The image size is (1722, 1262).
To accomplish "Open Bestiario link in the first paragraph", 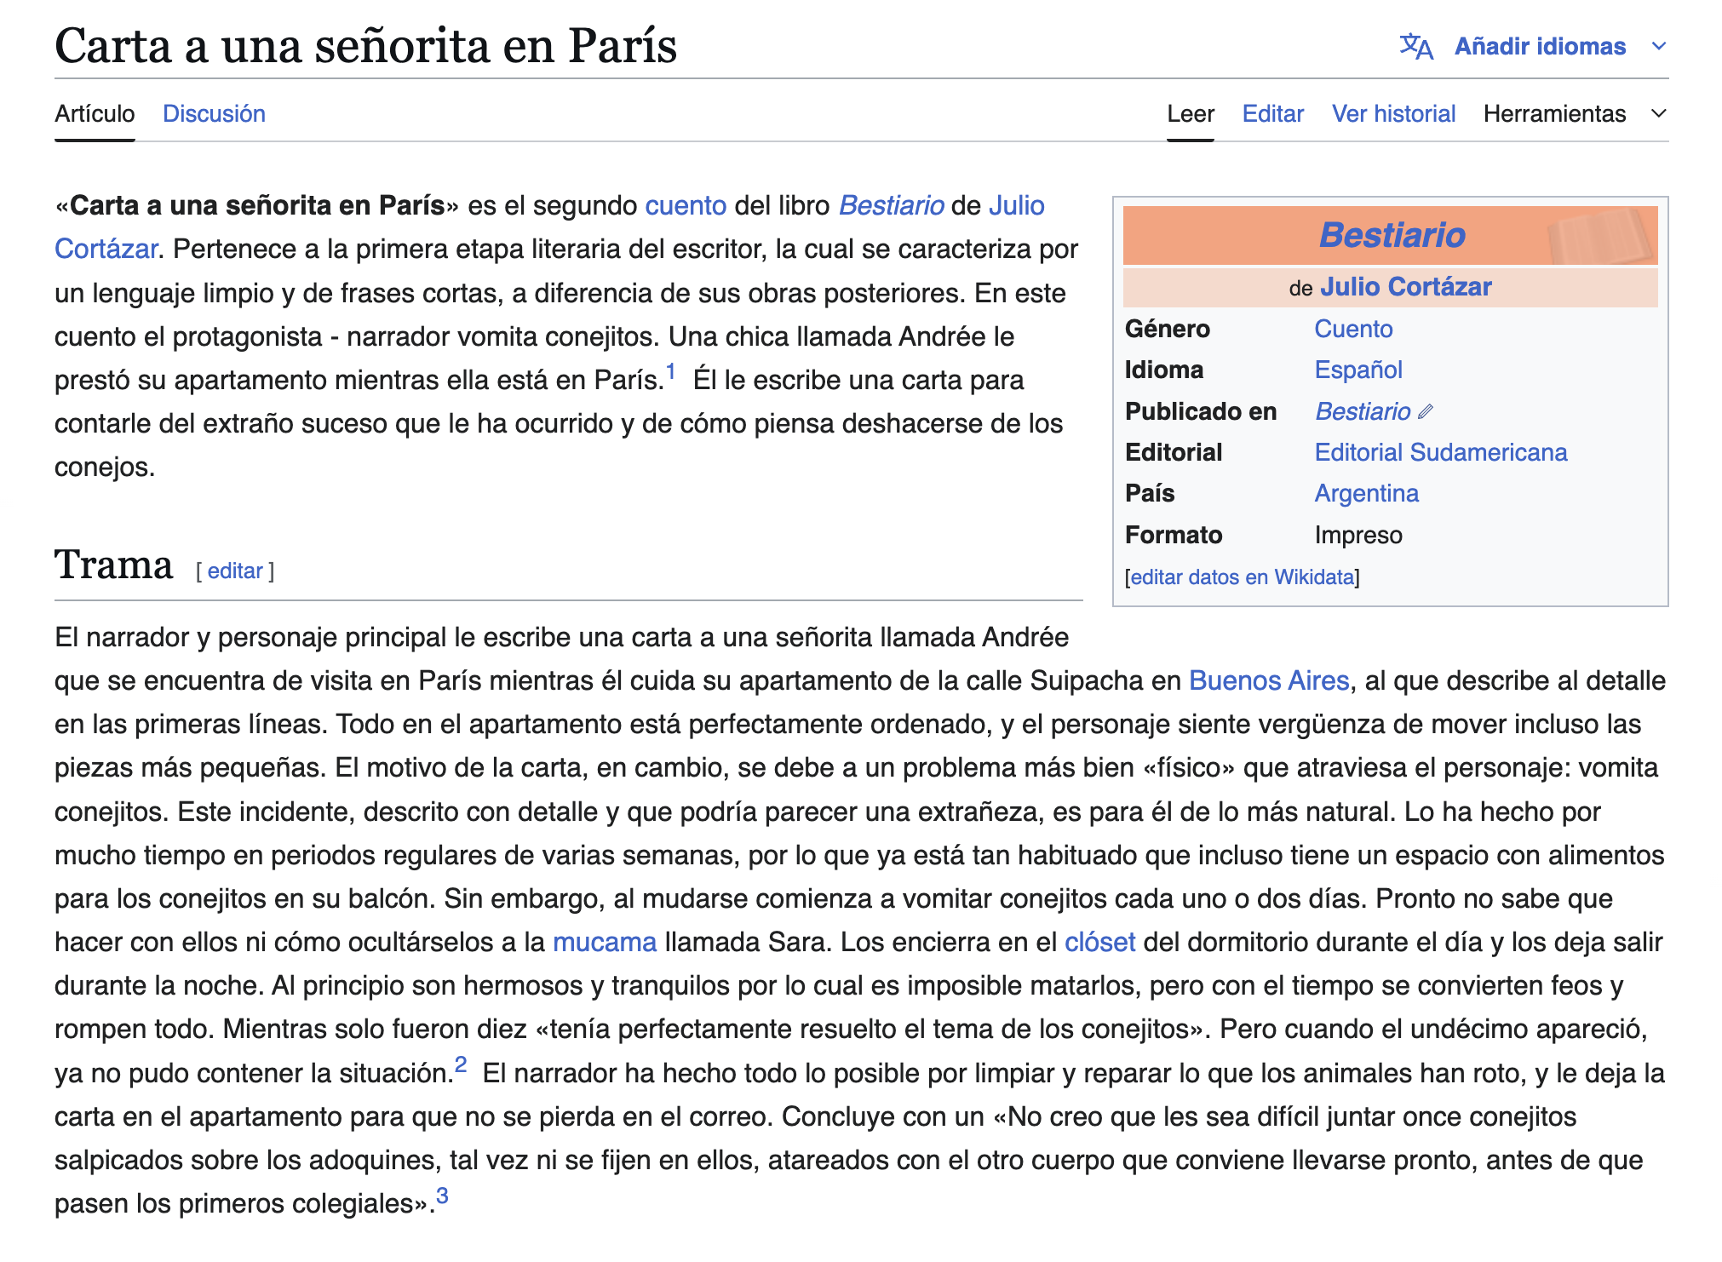I will click(x=892, y=205).
